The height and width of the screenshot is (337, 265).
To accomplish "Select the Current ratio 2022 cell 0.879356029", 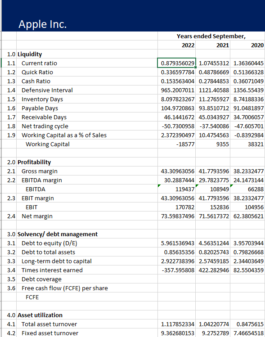I will click(x=176, y=63).
